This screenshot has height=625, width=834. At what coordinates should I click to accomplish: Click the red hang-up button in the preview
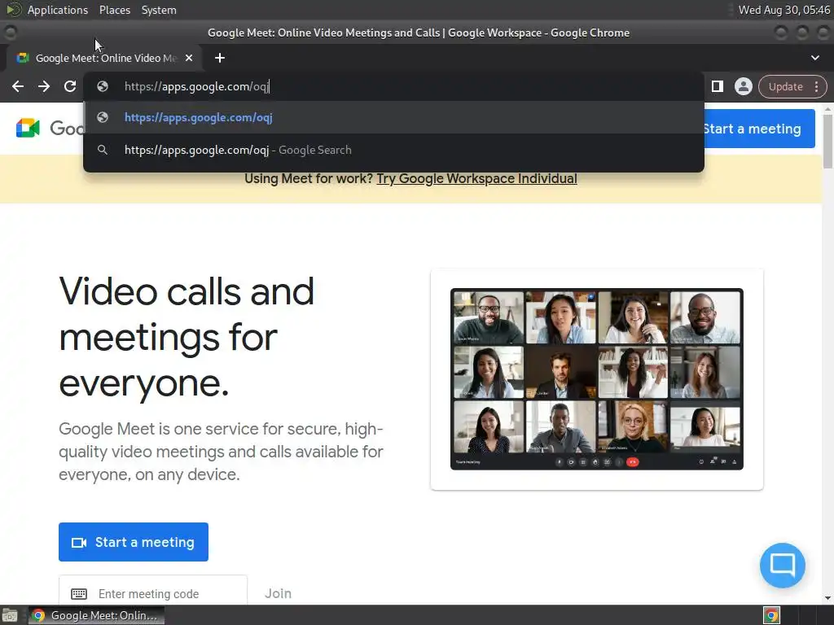point(632,462)
